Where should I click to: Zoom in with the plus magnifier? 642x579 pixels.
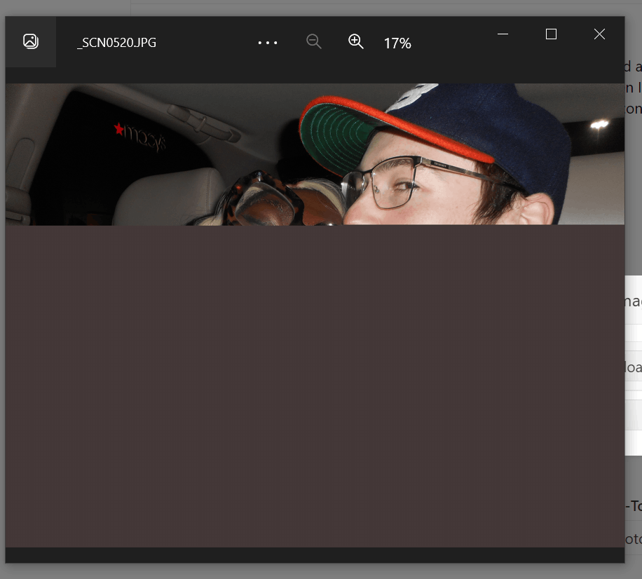click(356, 41)
